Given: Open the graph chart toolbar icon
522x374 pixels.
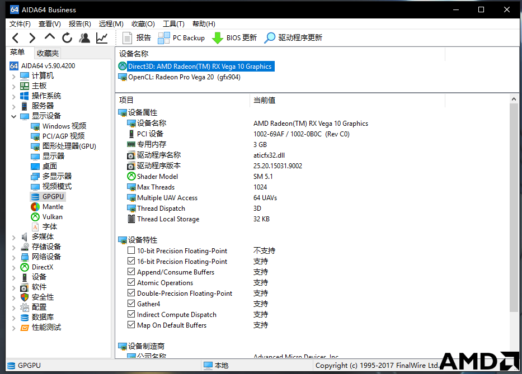Looking at the screenshot, I should (102, 38).
